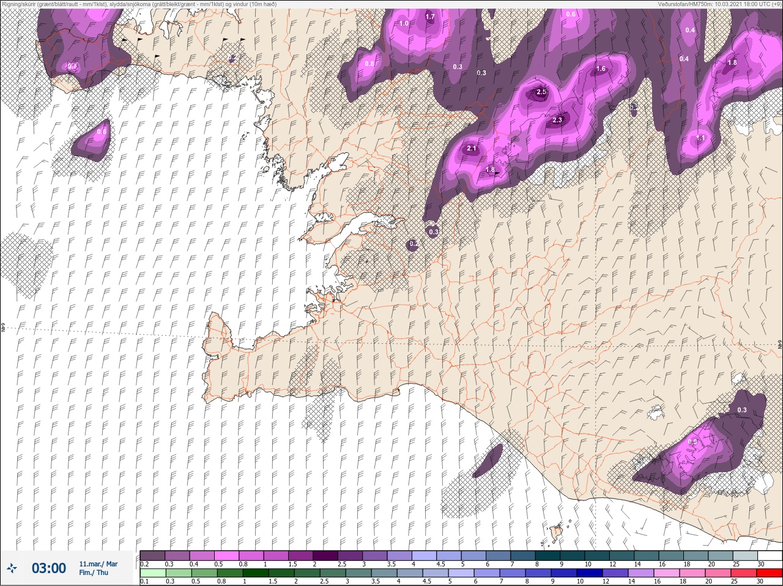Select the red 30 swatch in the lower legend row
Image resolution: width=783 pixels, height=586 pixels.
point(769,573)
